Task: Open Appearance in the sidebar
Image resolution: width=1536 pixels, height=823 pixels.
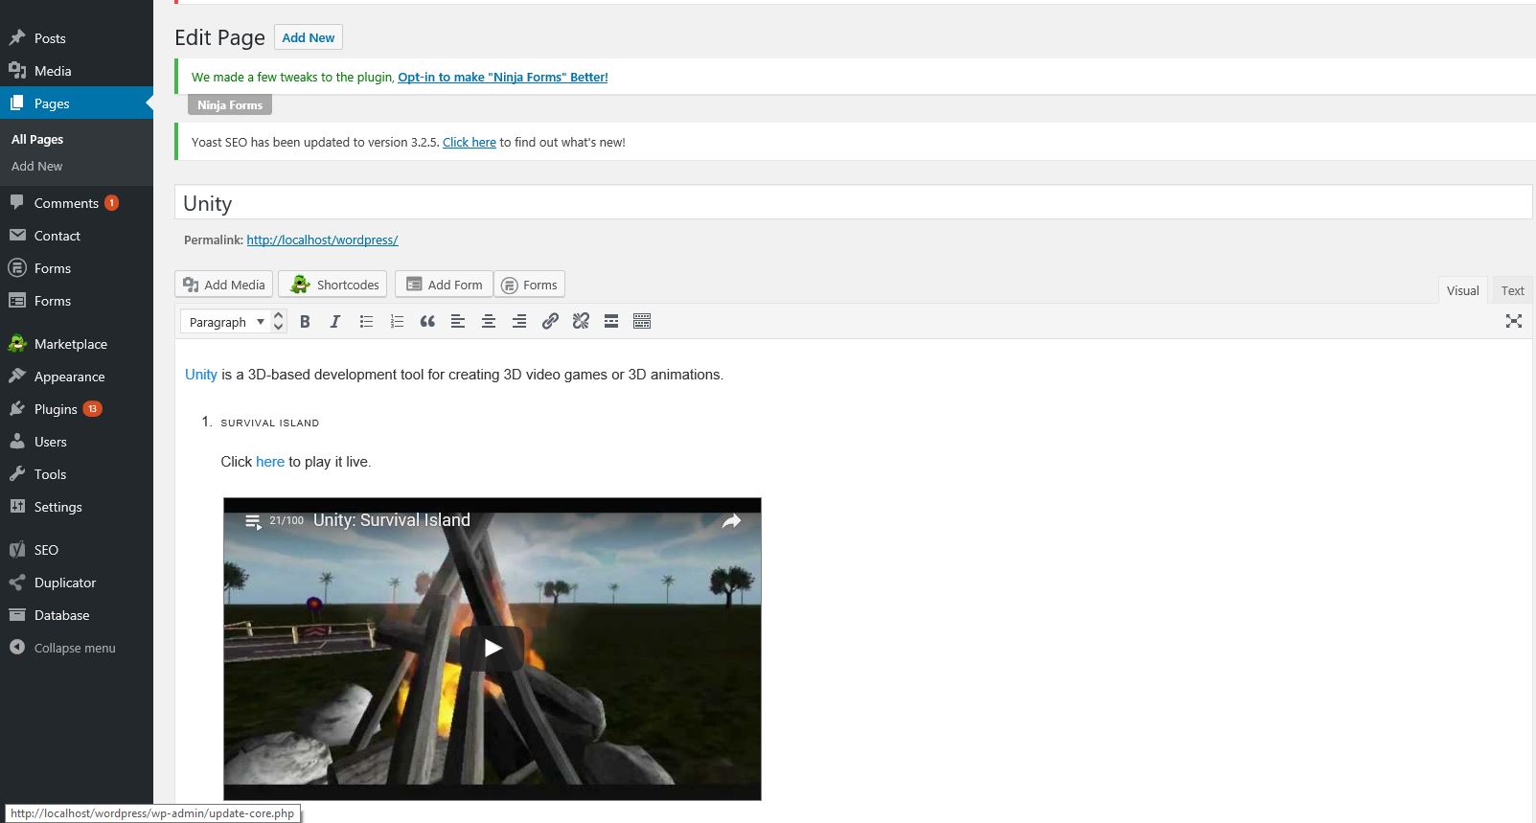Action: point(77,377)
